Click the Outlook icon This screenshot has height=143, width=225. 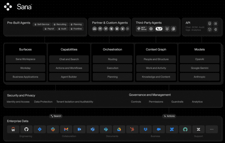(x=79, y=129)
